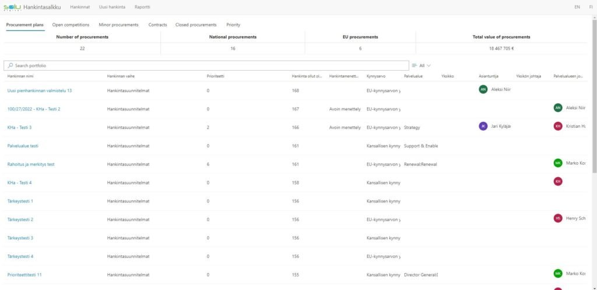Open Prioriteettitesti 11 procurement link
Viewport: 597px width, 290px height.
point(24,274)
